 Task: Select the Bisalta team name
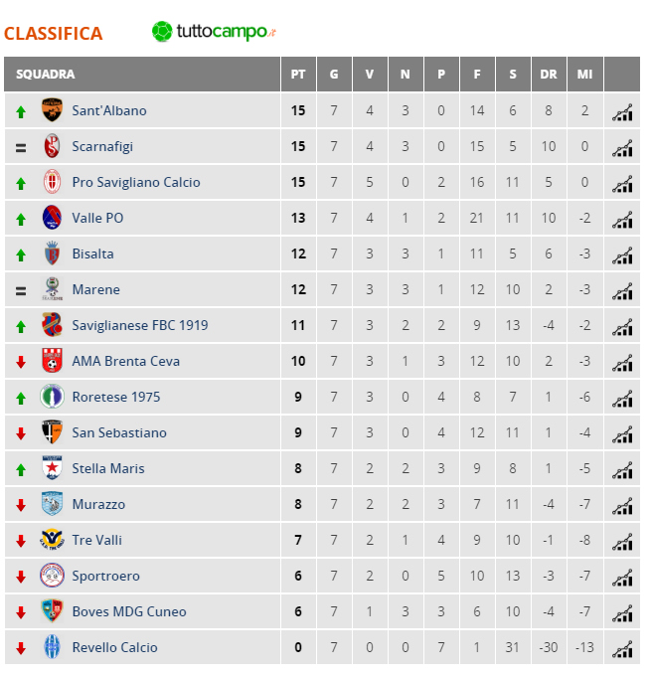click(x=93, y=253)
